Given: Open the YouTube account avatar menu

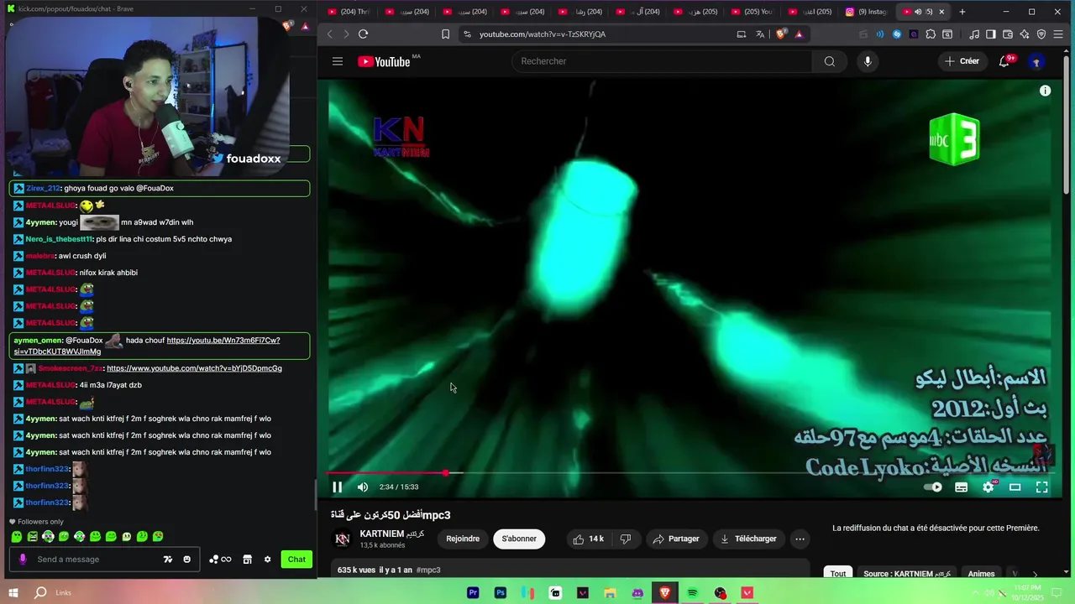Looking at the screenshot, I should click(1036, 61).
